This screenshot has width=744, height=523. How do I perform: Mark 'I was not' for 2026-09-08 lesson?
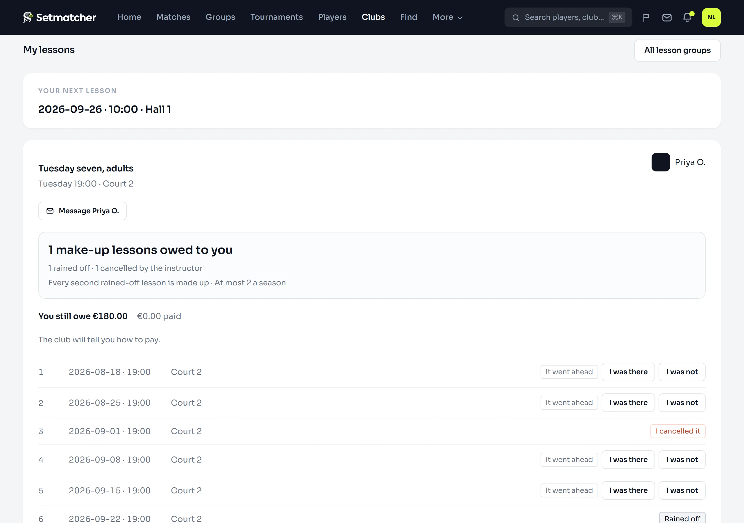coord(682,460)
